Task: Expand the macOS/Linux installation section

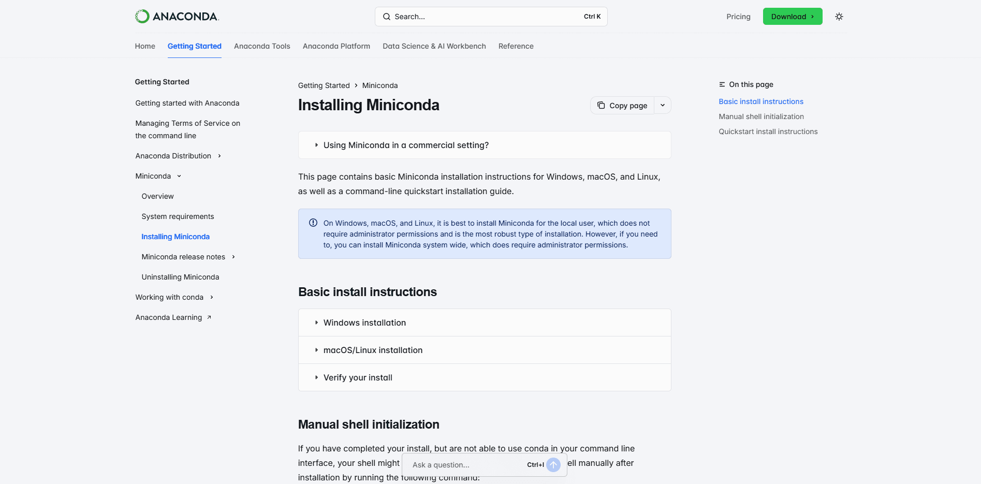Action: [x=485, y=350]
